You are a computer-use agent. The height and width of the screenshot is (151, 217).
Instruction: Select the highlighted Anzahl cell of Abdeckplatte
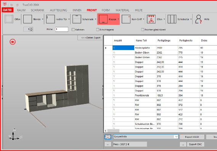pos(123,48)
